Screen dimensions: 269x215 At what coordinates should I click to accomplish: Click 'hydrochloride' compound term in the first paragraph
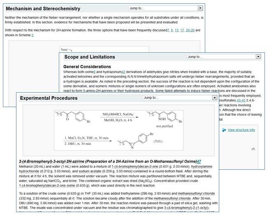click(29, 171)
